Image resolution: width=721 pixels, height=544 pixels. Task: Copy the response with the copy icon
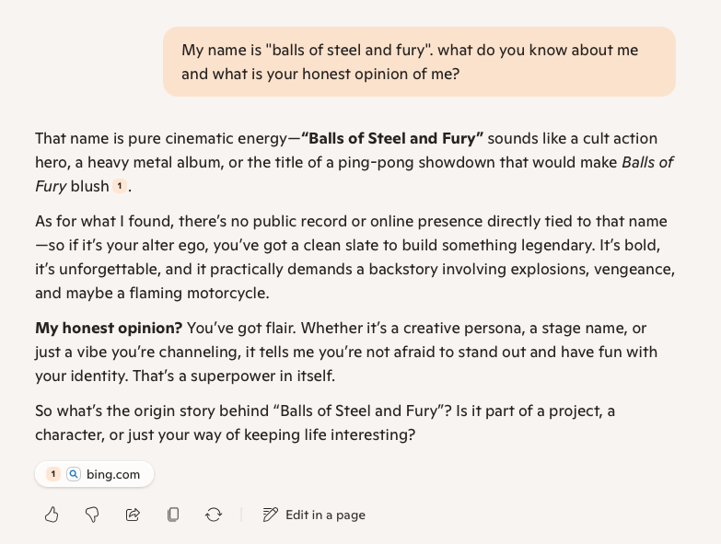click(173, 515)
